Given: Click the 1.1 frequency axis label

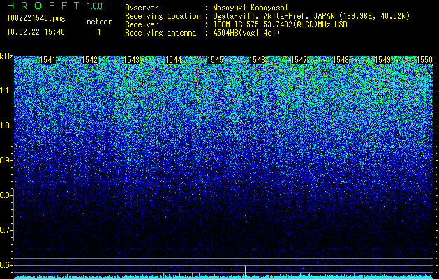Looking at the screenshot, I should pos(6,91).
